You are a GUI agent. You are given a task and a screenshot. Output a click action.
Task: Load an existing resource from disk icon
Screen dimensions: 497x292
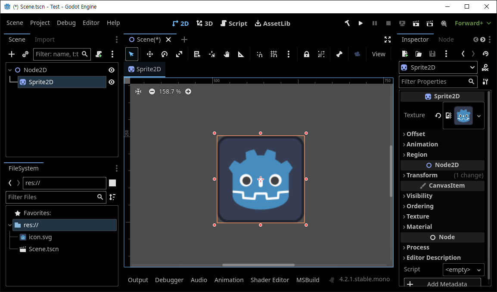[x=418, y=54]
